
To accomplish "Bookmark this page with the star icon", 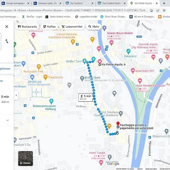I will point(164,10).
